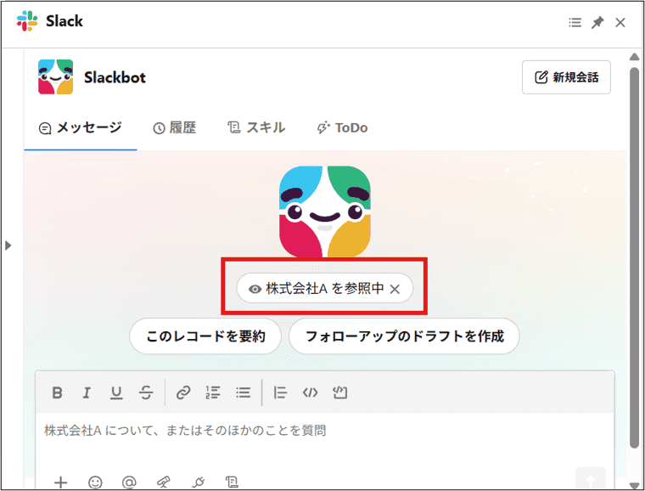Insert a link with the link icon
645x491 pixels.
183,392
